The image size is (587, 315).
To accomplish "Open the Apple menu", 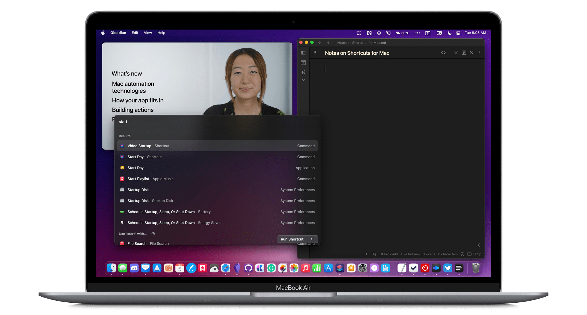I will (x=103, y=33).
